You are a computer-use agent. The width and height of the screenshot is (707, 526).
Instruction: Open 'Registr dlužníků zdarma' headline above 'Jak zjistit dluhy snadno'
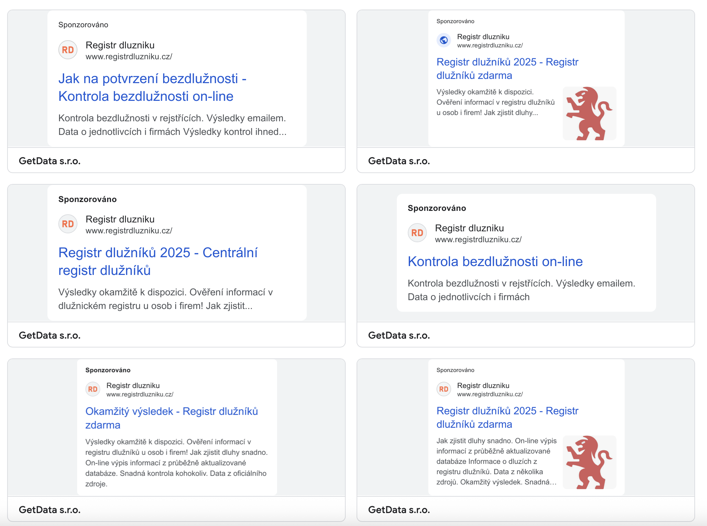[x=507, y=418]
